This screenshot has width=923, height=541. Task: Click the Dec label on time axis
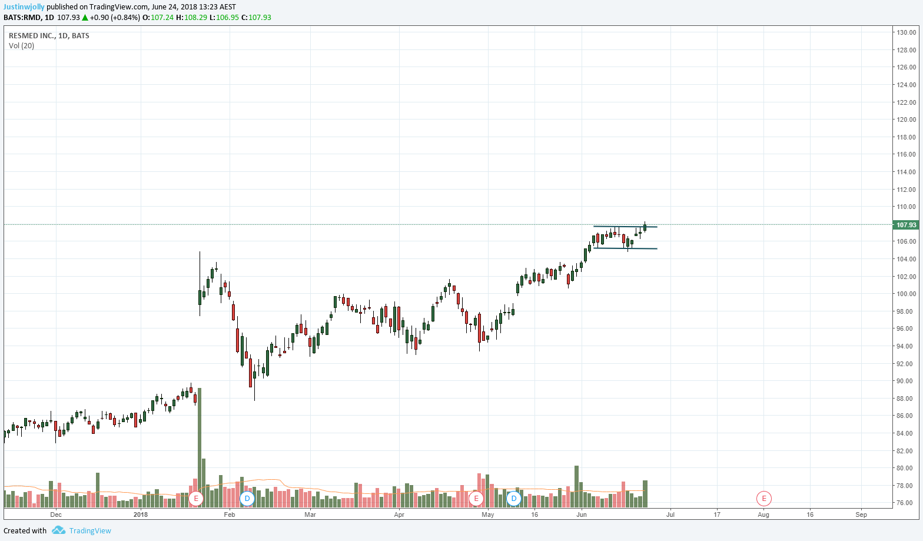point(56,515)
